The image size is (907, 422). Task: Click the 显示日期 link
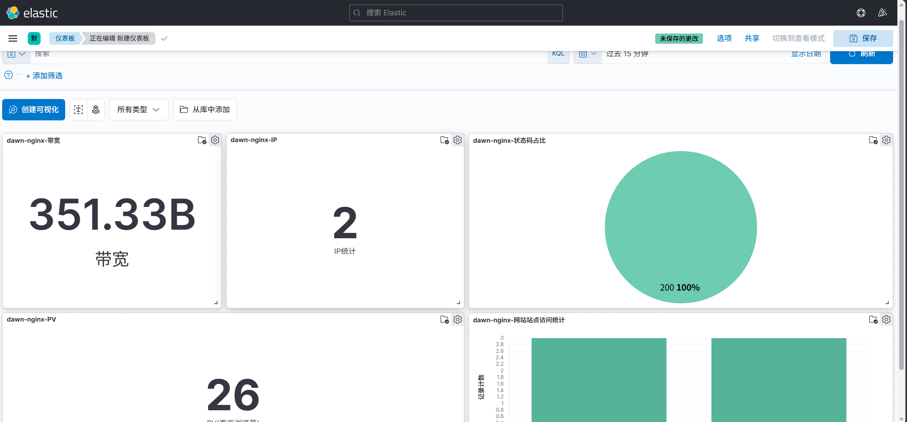[x=806, y=54]
